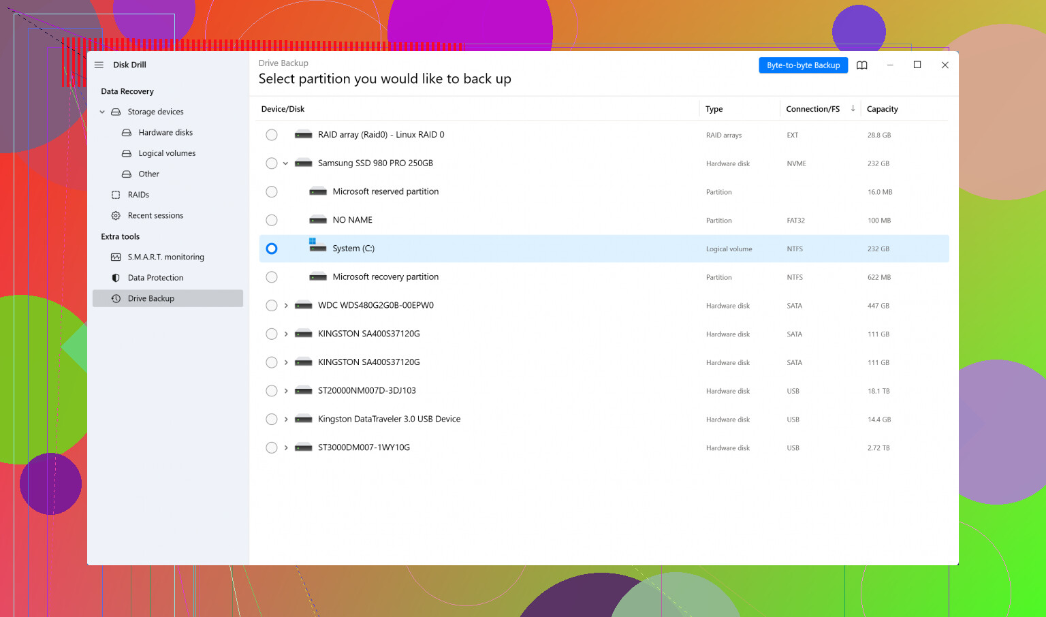Screen dimensions: 1046x617
Task: Select Drive Backup in Extra tools
Action: (x=151, y=298)
